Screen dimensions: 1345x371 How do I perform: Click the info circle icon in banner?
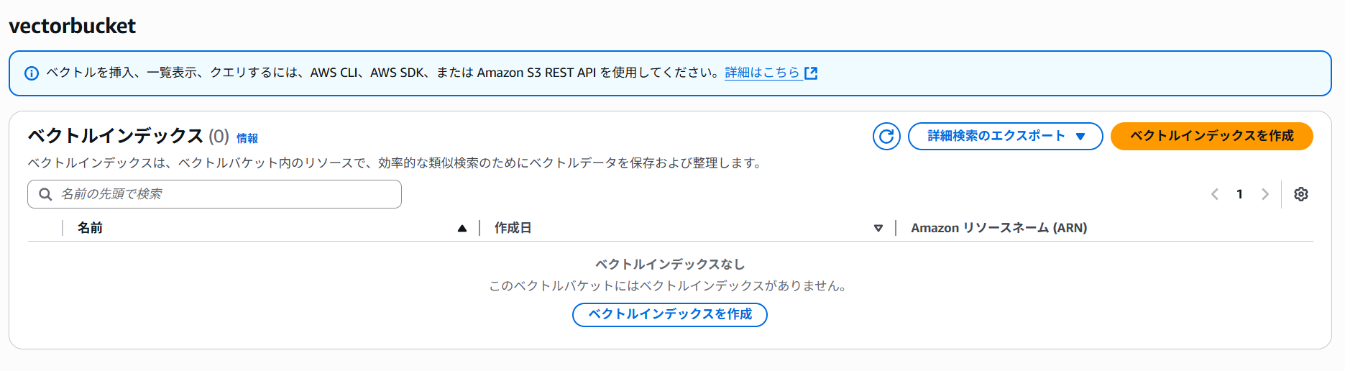click(32, 73)
